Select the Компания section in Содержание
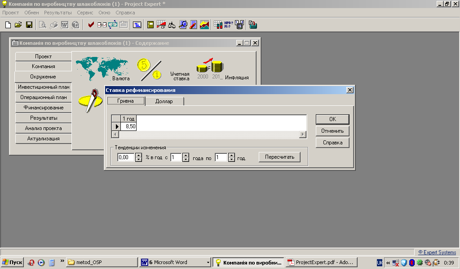This screenshot has height=269, width=460. point(44,66)
